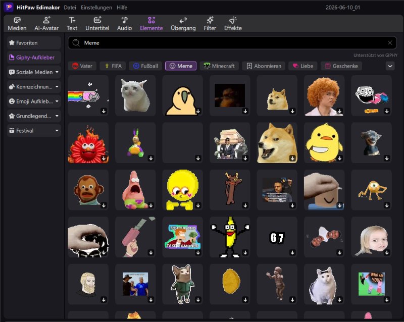Expand the tag list chevron
This screenshot has width=404, height=322.
[390, 66]
